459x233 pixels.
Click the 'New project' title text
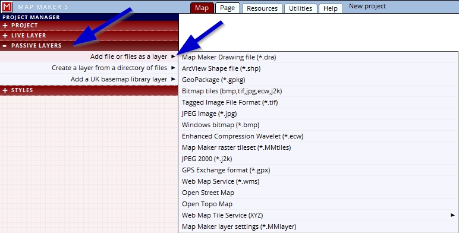[367, 7]
